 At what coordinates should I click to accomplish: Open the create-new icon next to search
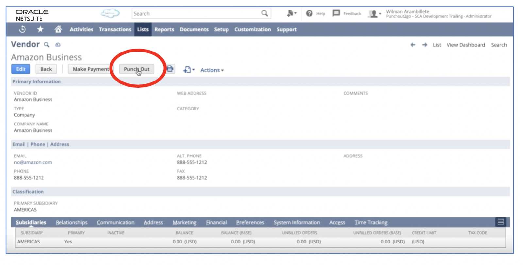pyautogui.click(x=291, y=13)
